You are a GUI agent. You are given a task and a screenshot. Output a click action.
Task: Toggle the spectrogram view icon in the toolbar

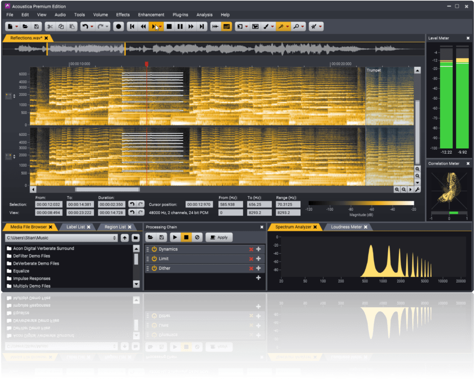(x=227, y=27)
